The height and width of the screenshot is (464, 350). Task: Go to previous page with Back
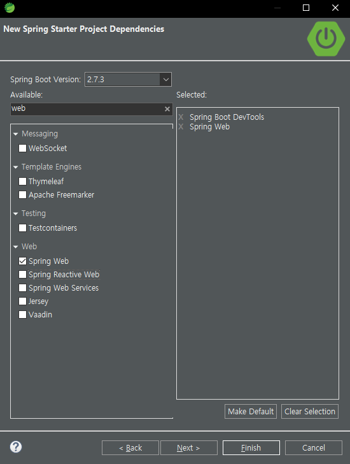pyautogui.click(x=130, y=447)
